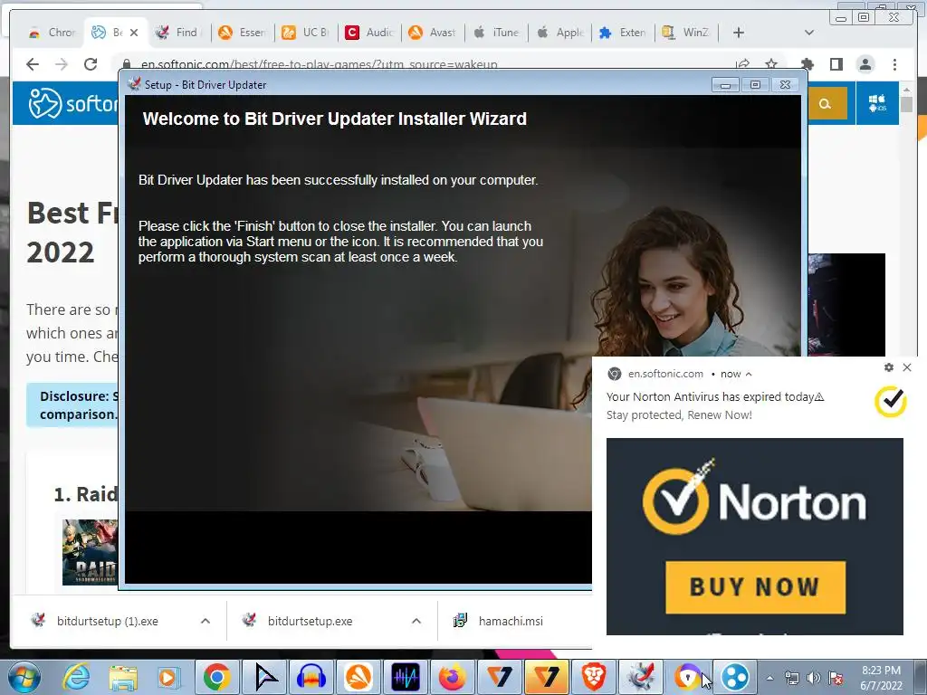Close the active Softonic tab
The width and height of the screenshot is (927, 695).
pyautogui.click(x=134, y=33)
